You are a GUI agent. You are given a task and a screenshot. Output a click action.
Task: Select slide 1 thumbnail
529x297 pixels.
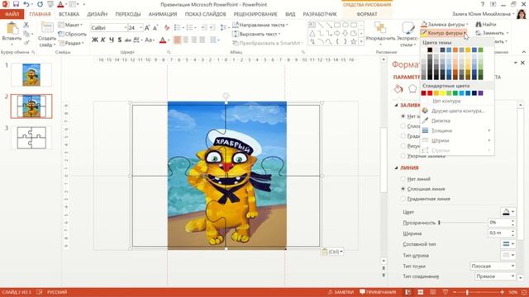click(x=31, y=75)
